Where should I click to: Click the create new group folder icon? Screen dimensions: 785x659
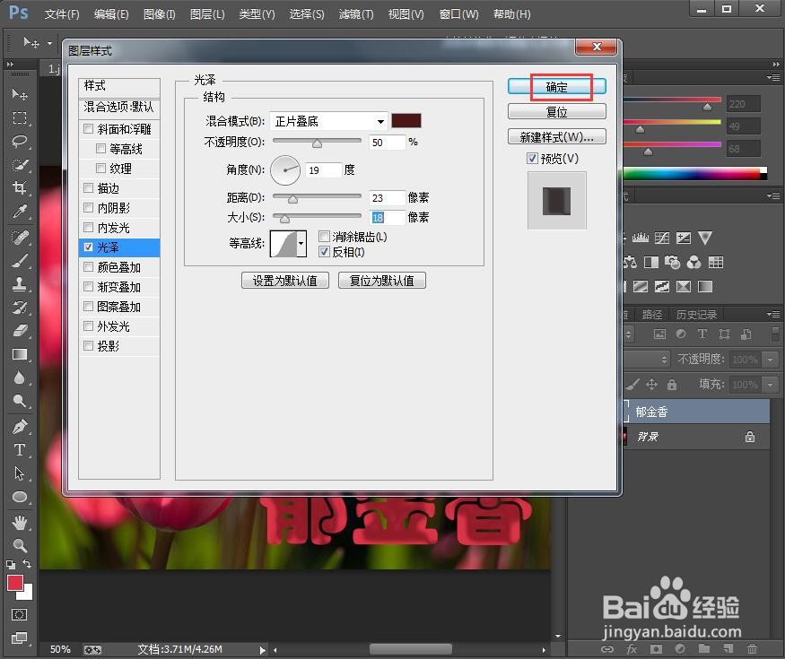click(x=704, y=649)
